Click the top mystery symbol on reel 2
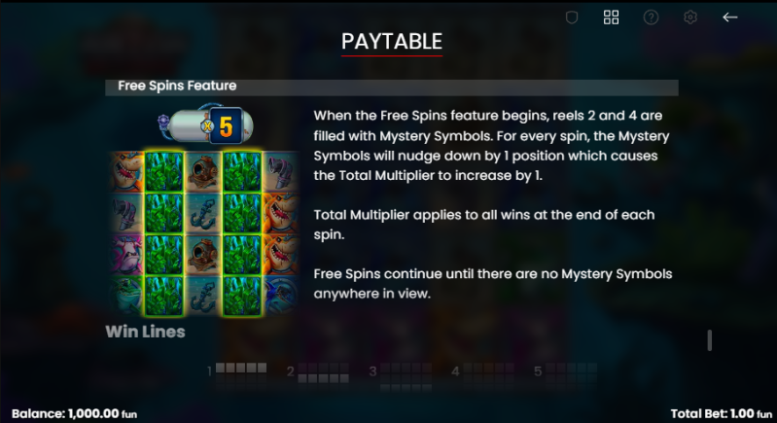Viewport: 777px width, 423px height. coord(163,172)
